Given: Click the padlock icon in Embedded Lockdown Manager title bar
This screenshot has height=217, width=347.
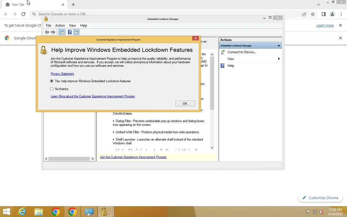Looking at the screenshot, I should (46, 19).
